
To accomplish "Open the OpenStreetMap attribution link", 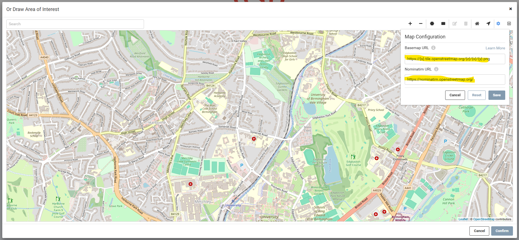I will [x=484, y=219].
